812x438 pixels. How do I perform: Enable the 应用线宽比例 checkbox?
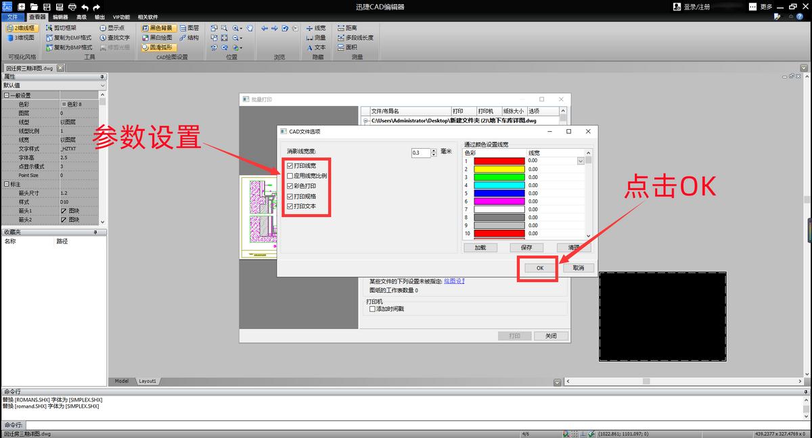pyautogui.click(x=290, y=176)
